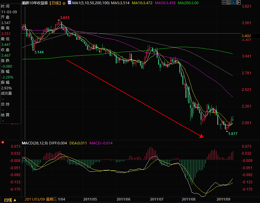Click the 总持 label
Viewport: 260px width, 203px height.
click(x=5, y=104)
